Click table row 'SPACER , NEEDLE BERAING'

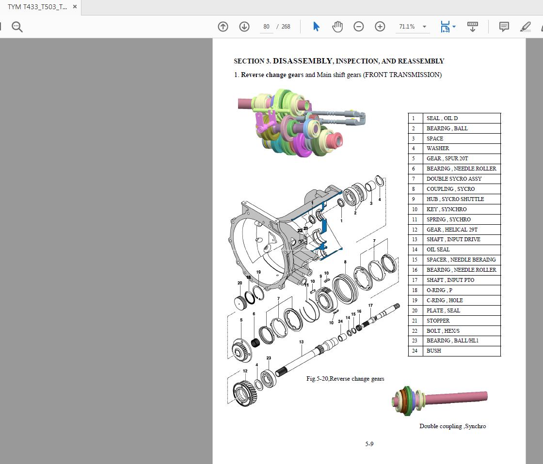click(x=454, y=260)
